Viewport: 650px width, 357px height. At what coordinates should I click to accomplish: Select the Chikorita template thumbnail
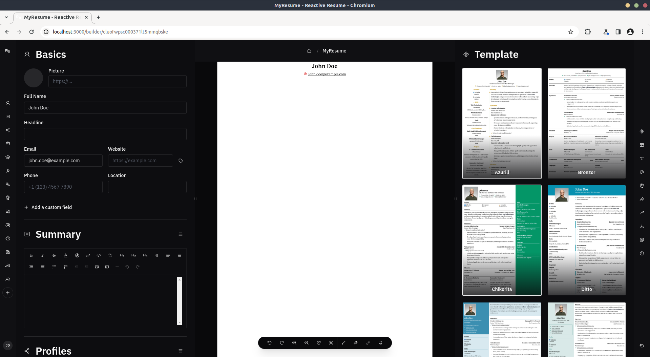pyautogui.click(x=502, y=240)
